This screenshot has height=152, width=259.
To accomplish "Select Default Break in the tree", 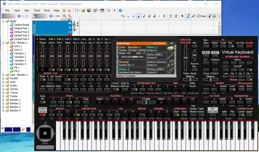I will [22, 25].
